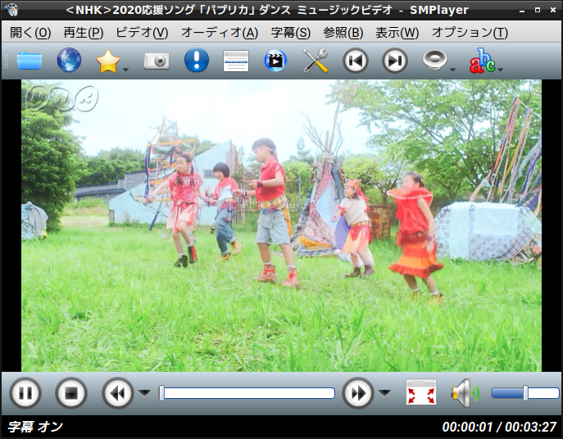The height and width of the screenshot is (439, 563).
Task: Click the volume slider
Action: point(525,393)
